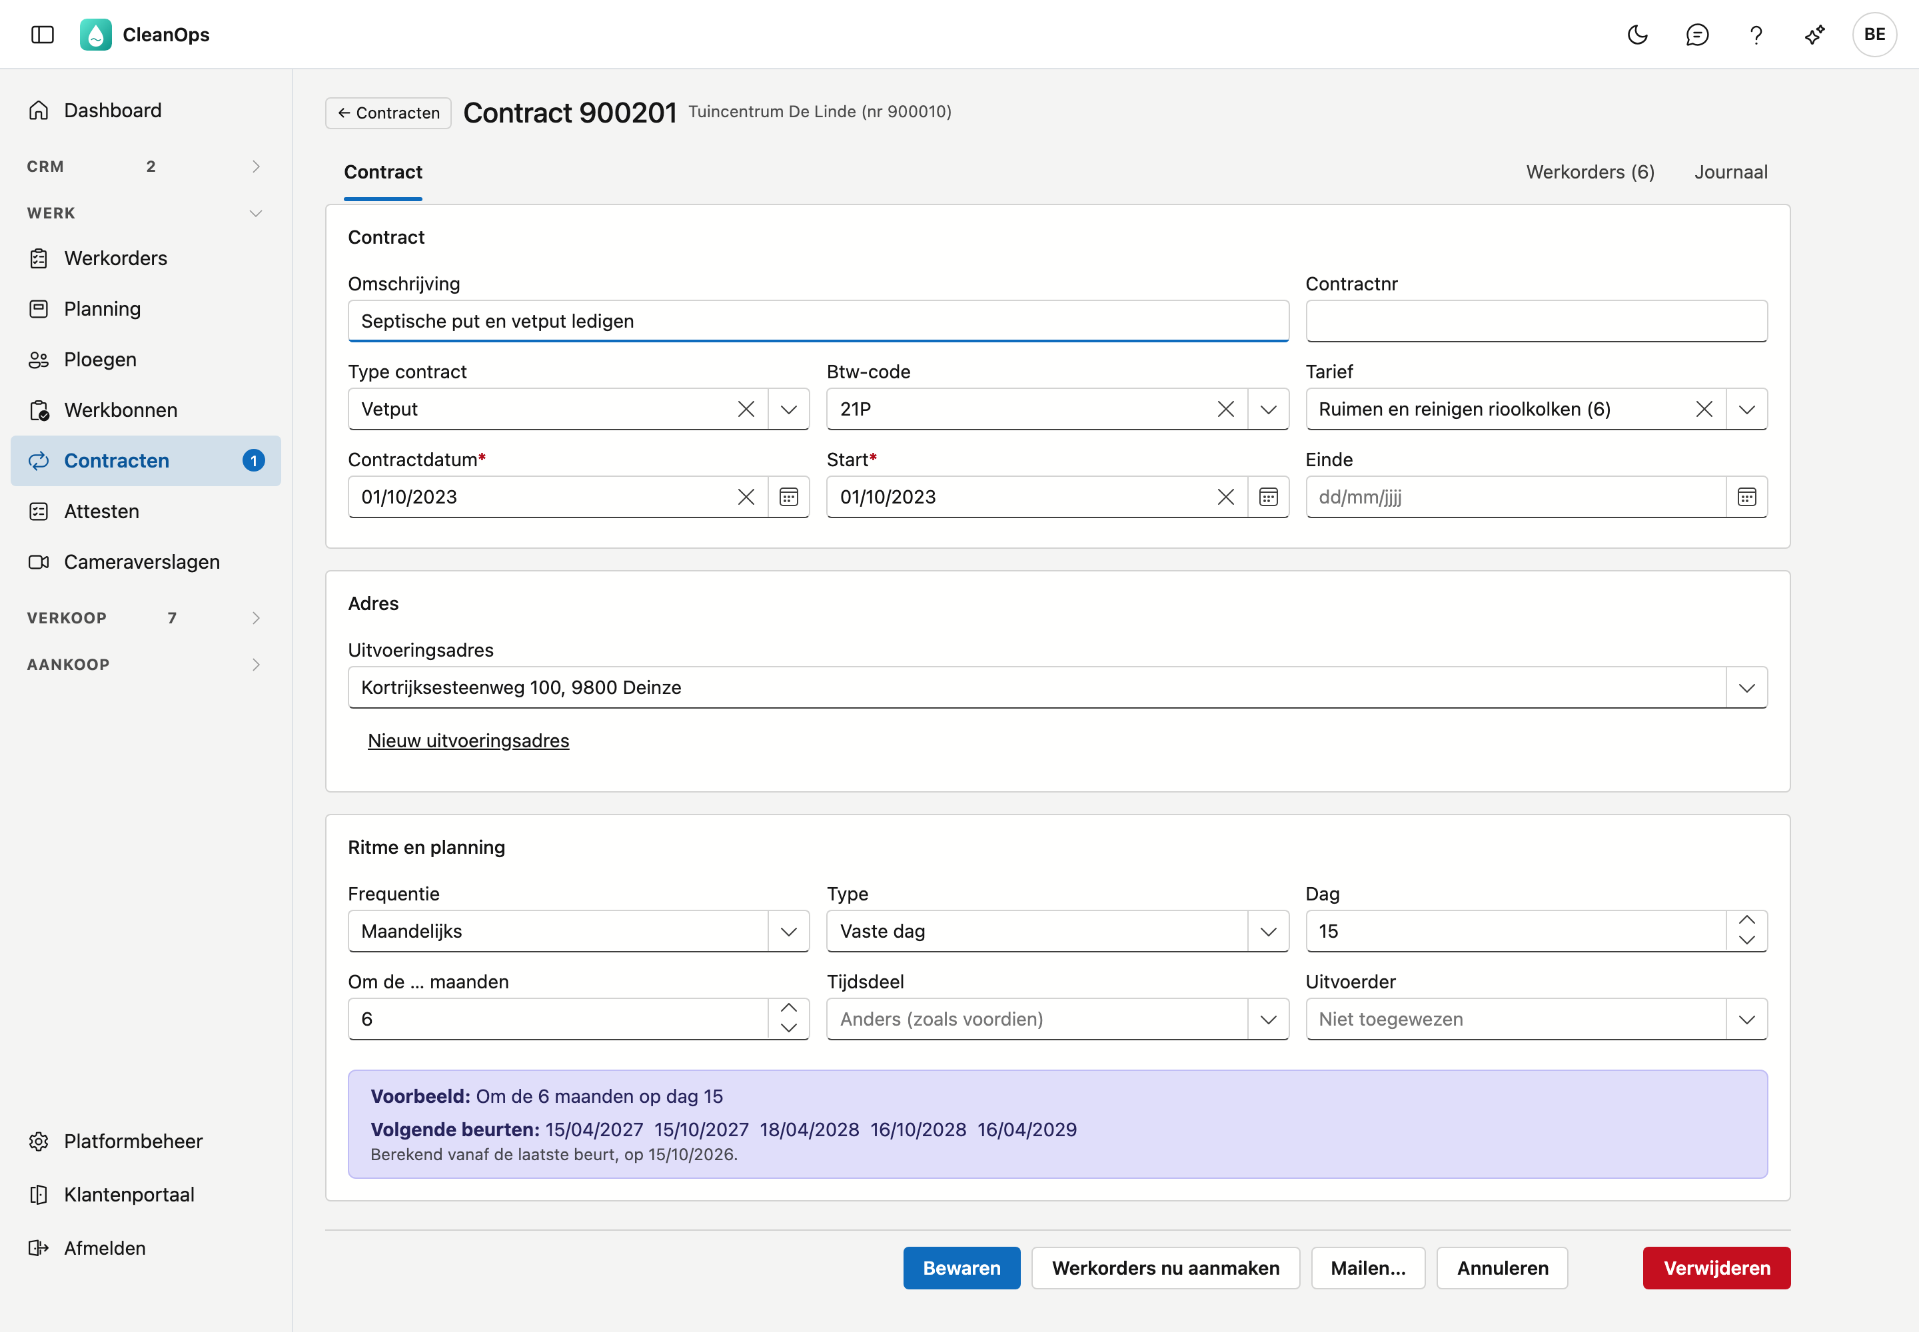Click Nieuw uitvoeringsadres link

[x=468, y=741]
